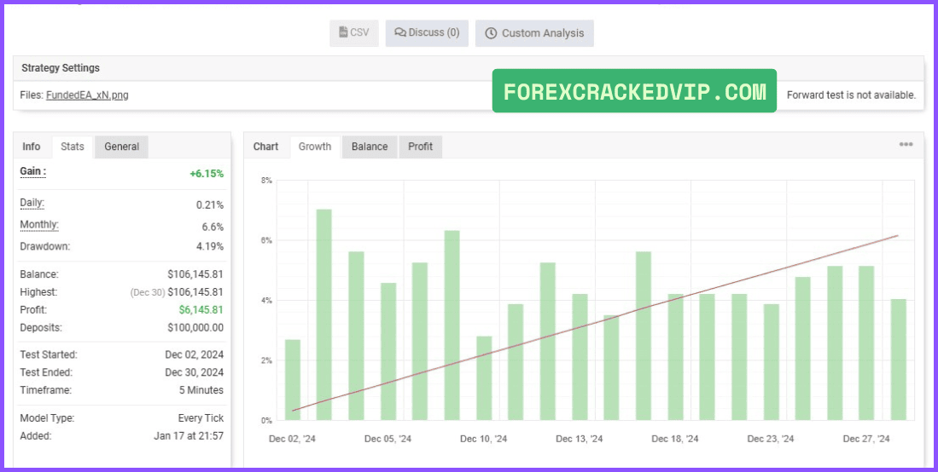This screenshot has width=938, height=472.
Task: Click the file icon beside CSV
Action: pyautogui.click(x=343, y=32)
